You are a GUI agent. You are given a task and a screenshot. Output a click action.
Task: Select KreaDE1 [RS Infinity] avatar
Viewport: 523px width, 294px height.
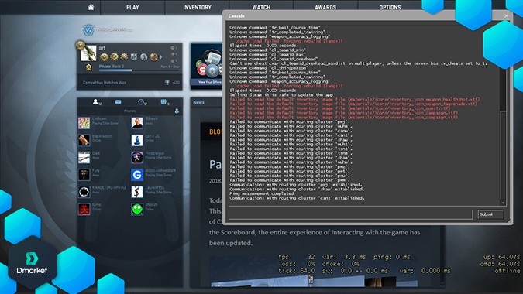pos(84,192)
